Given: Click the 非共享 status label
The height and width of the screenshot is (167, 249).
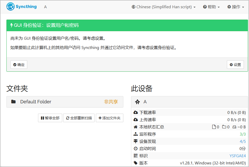Looking at the screenshot, I should coord(111,102).
